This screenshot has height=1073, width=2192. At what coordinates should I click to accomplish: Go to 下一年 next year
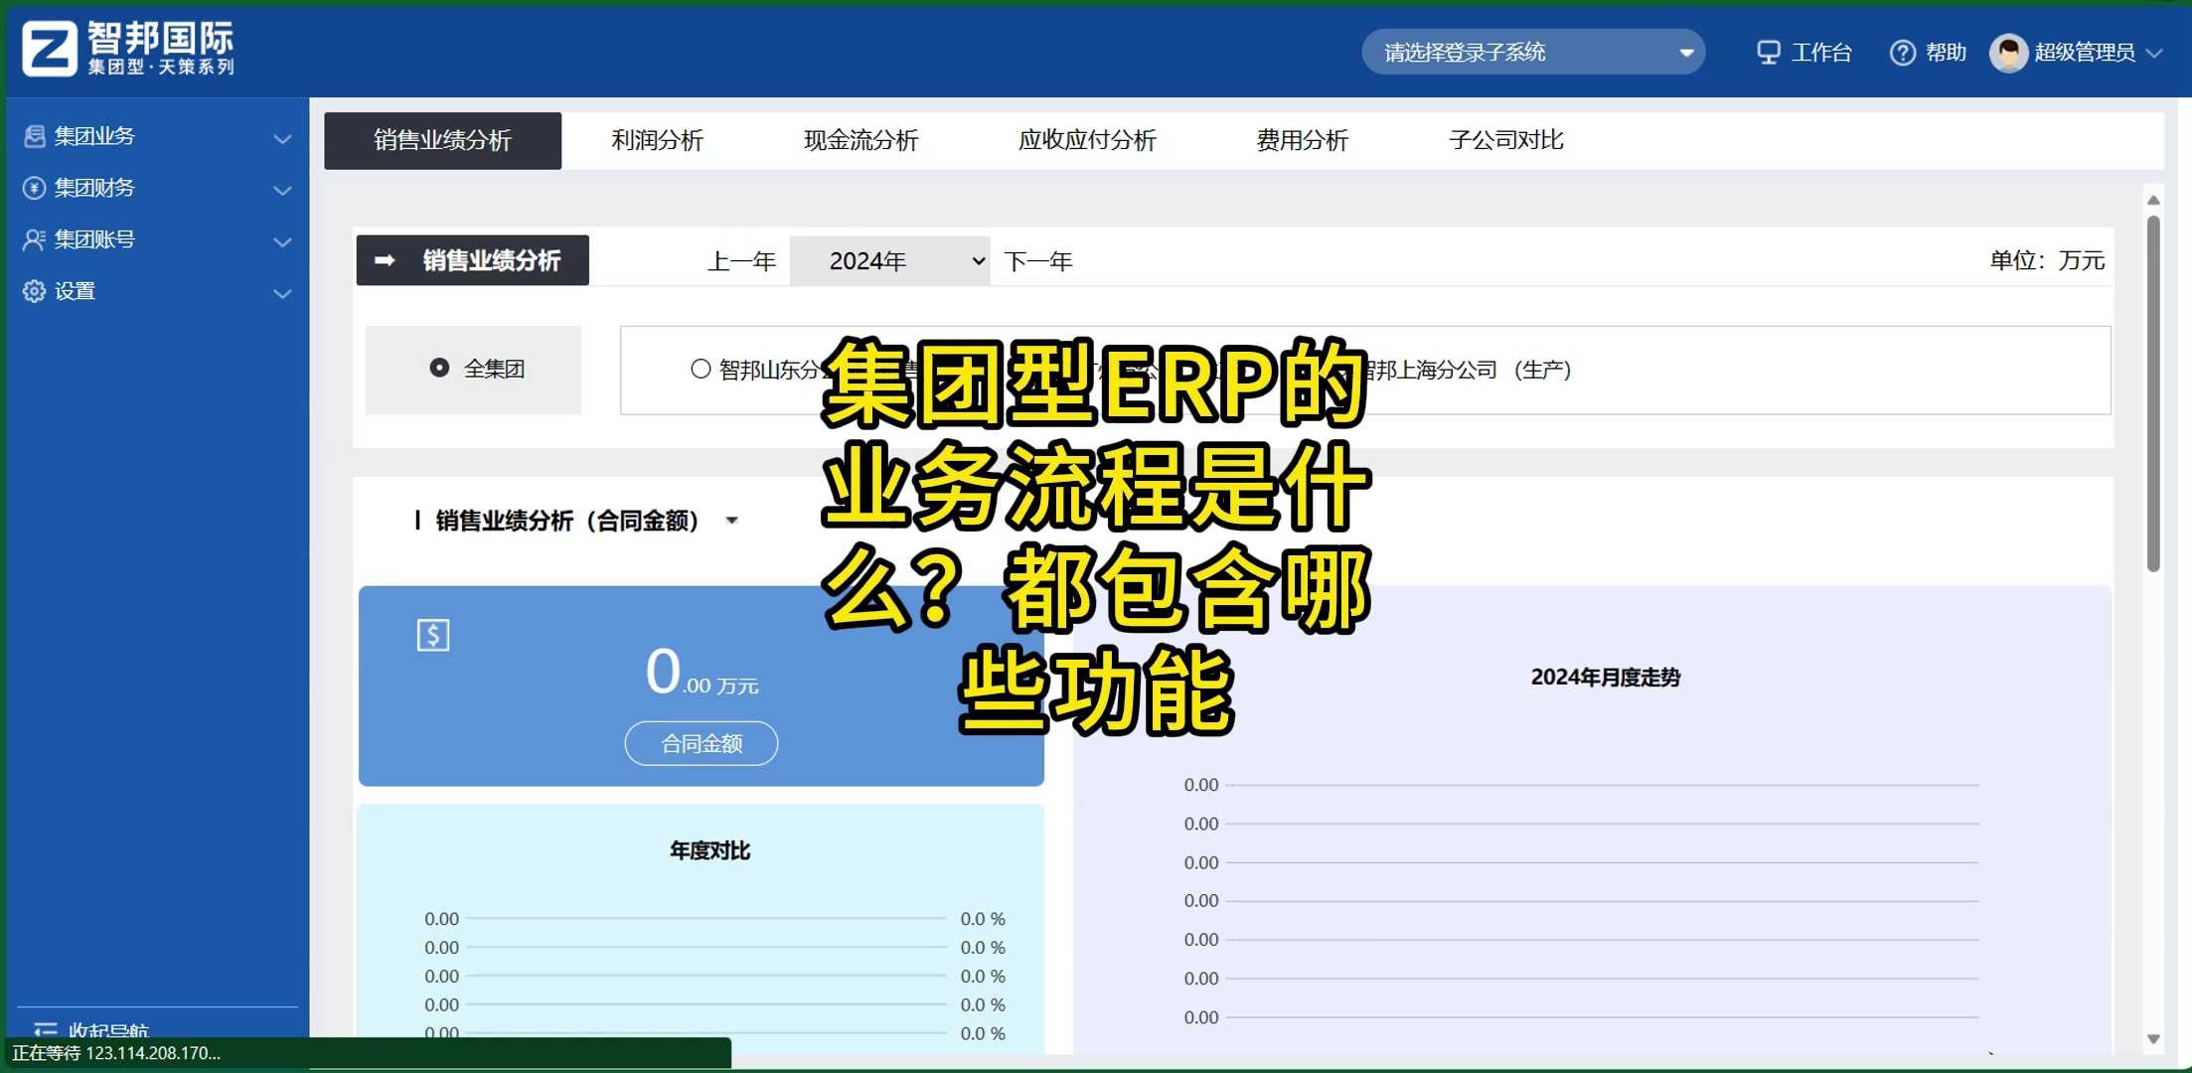click(1038, 261)
